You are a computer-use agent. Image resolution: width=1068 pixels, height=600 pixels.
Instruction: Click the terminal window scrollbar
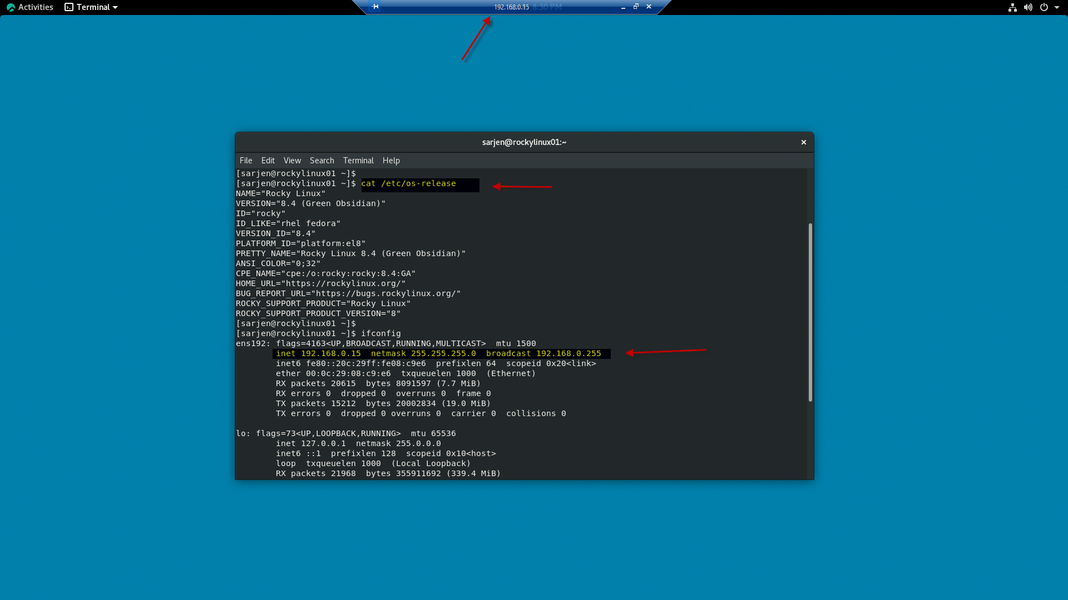(810, 311)
